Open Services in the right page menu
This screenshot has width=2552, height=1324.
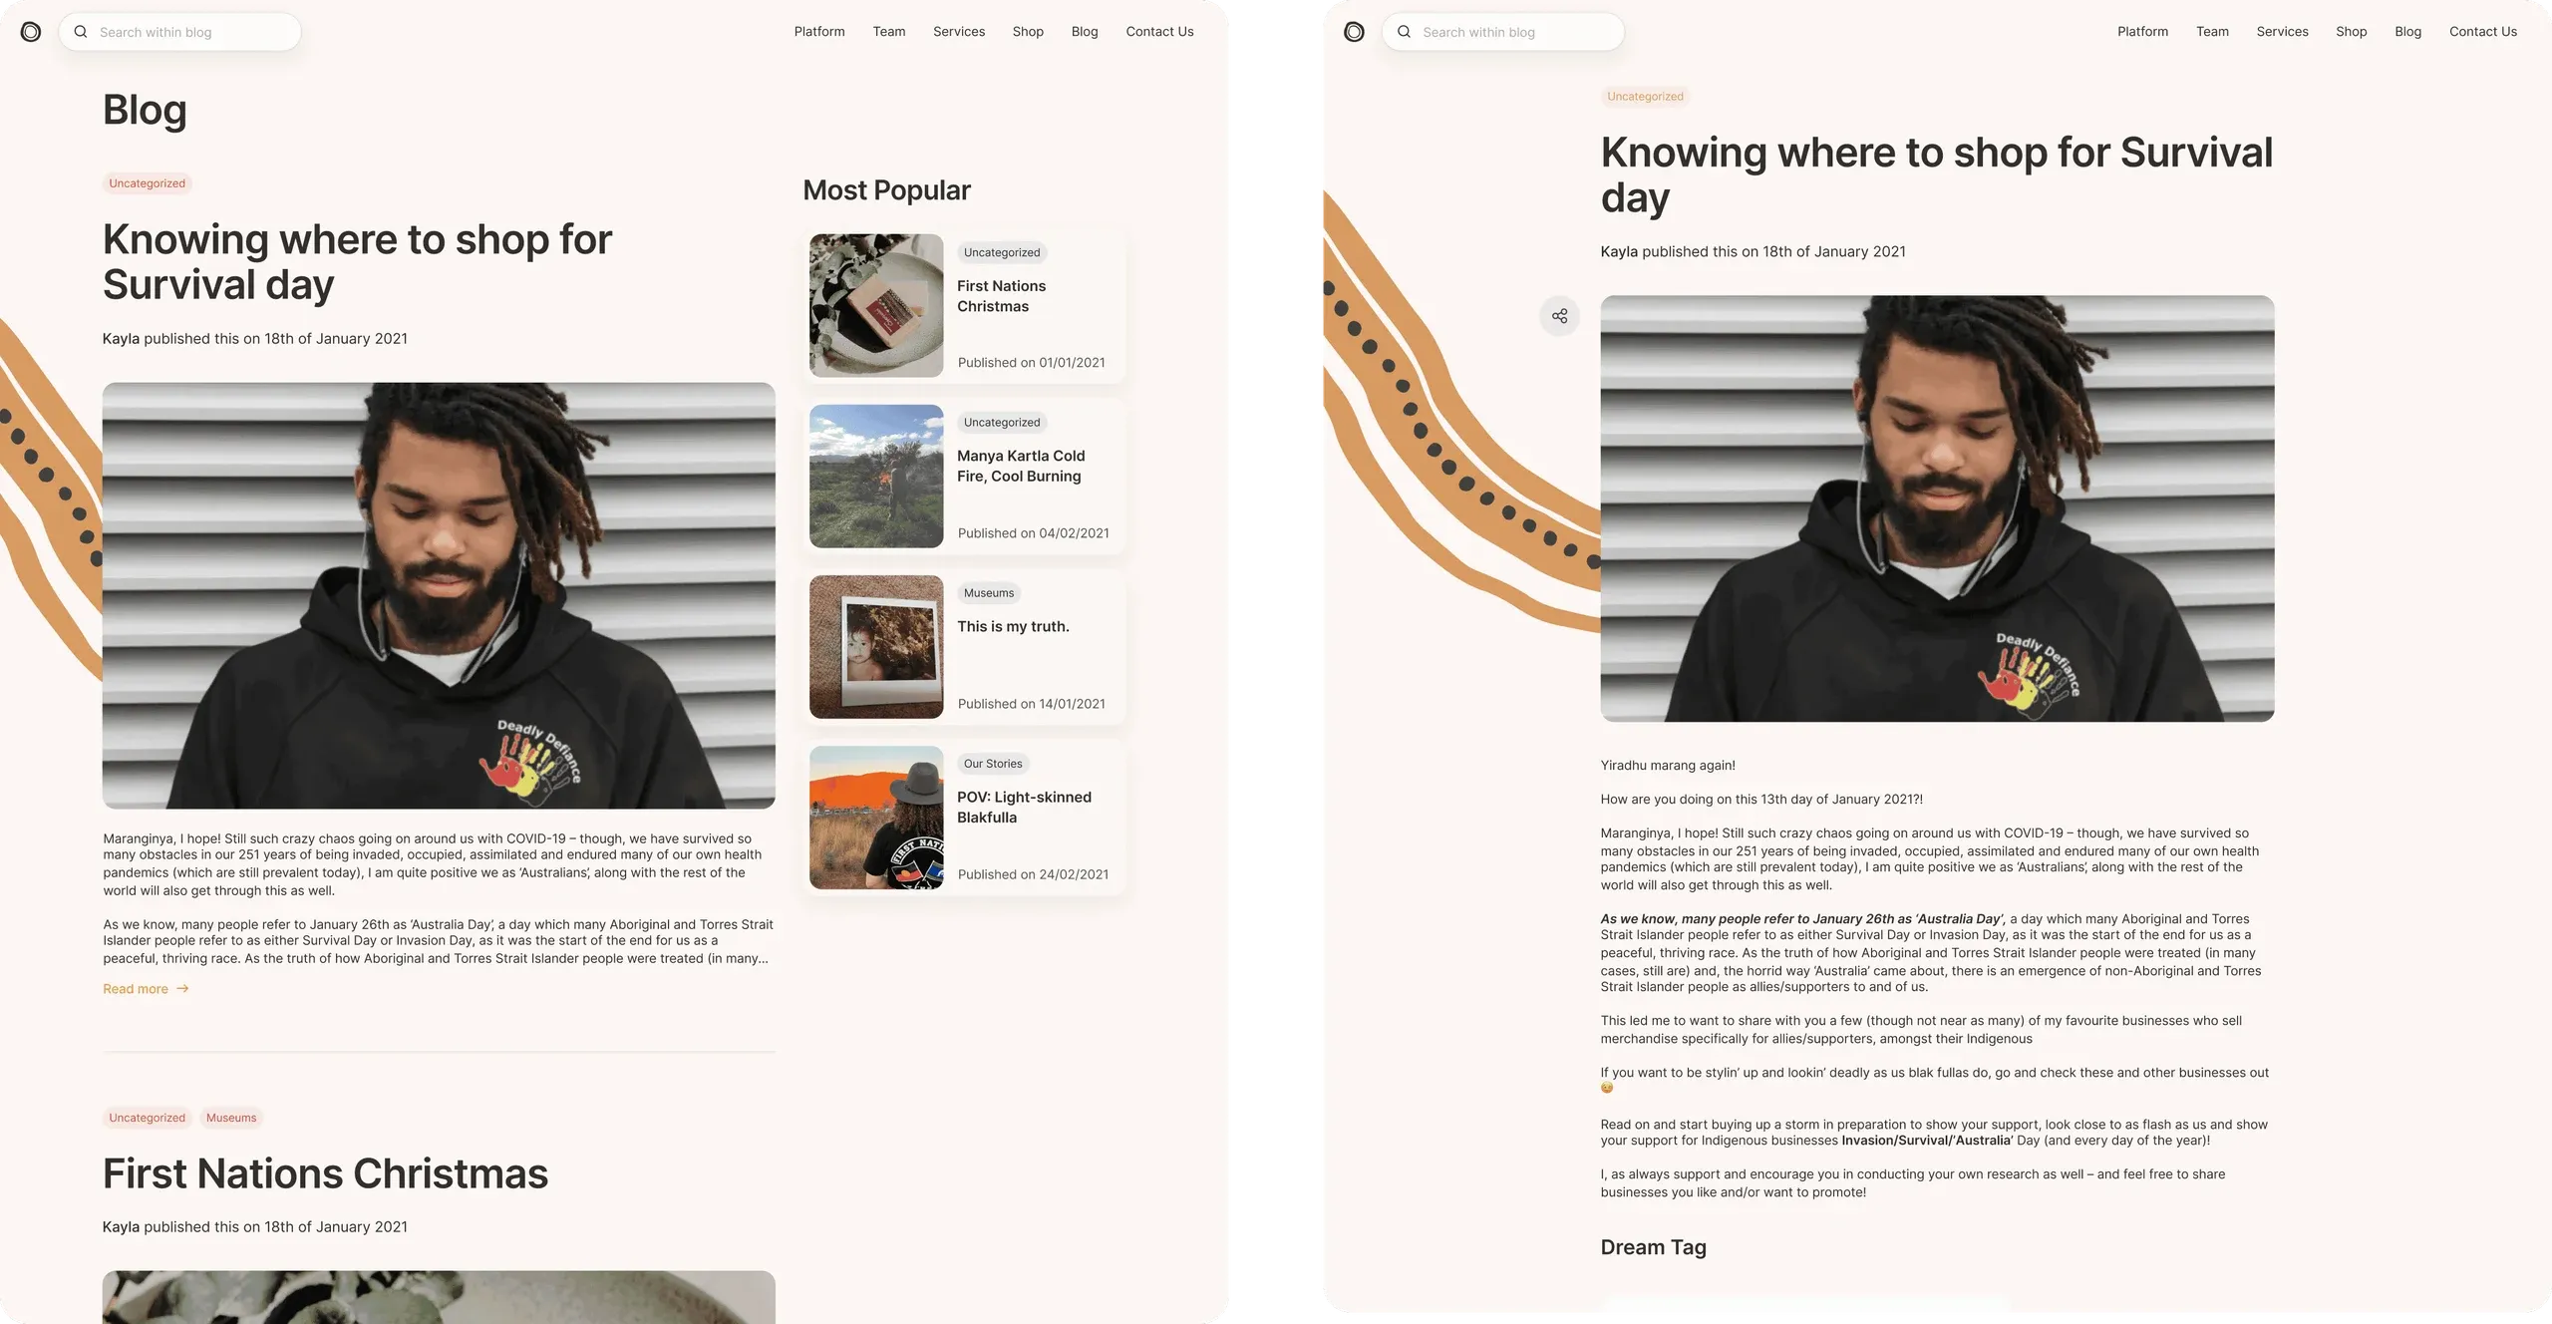(x=2282, y=32)
